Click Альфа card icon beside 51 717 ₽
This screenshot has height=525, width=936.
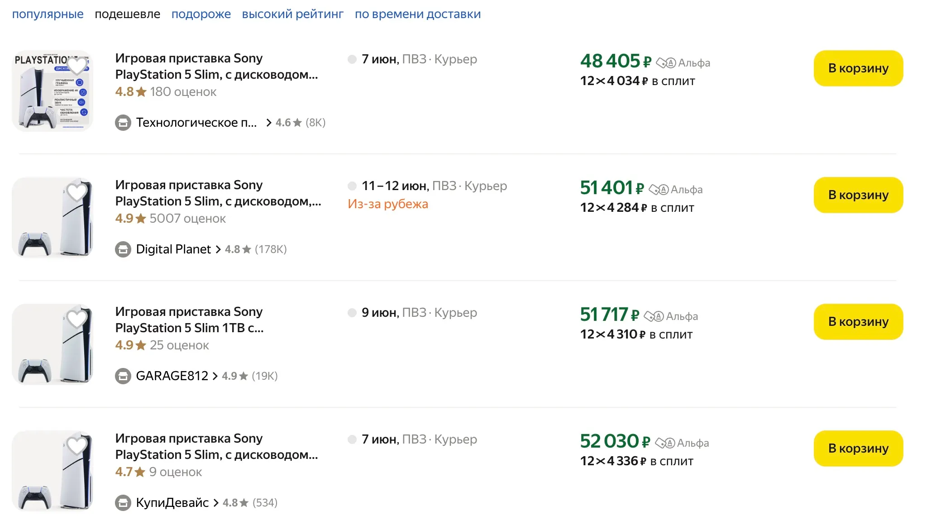click(654, 316)
